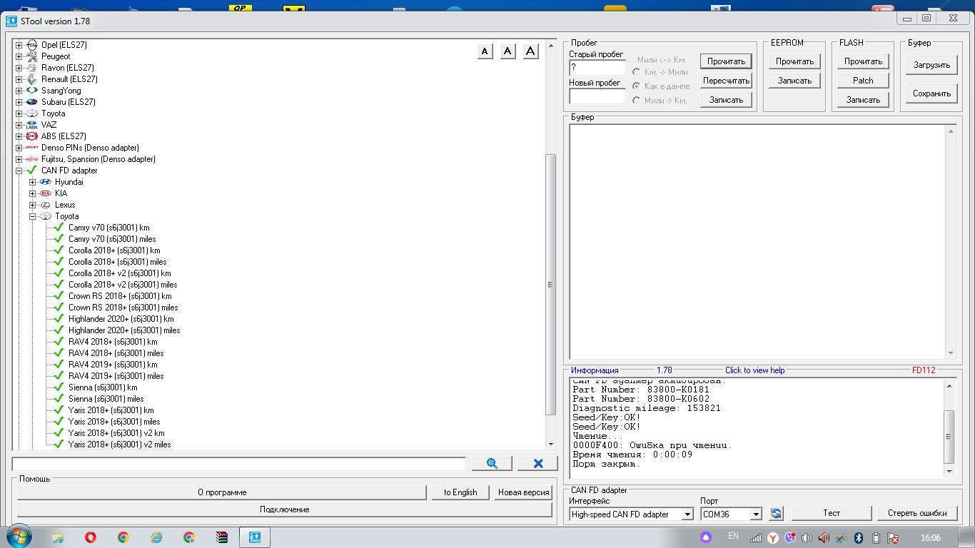Collapse the Toyota node under CAN FD adapter
975x548 pixels.
point(32,216)
